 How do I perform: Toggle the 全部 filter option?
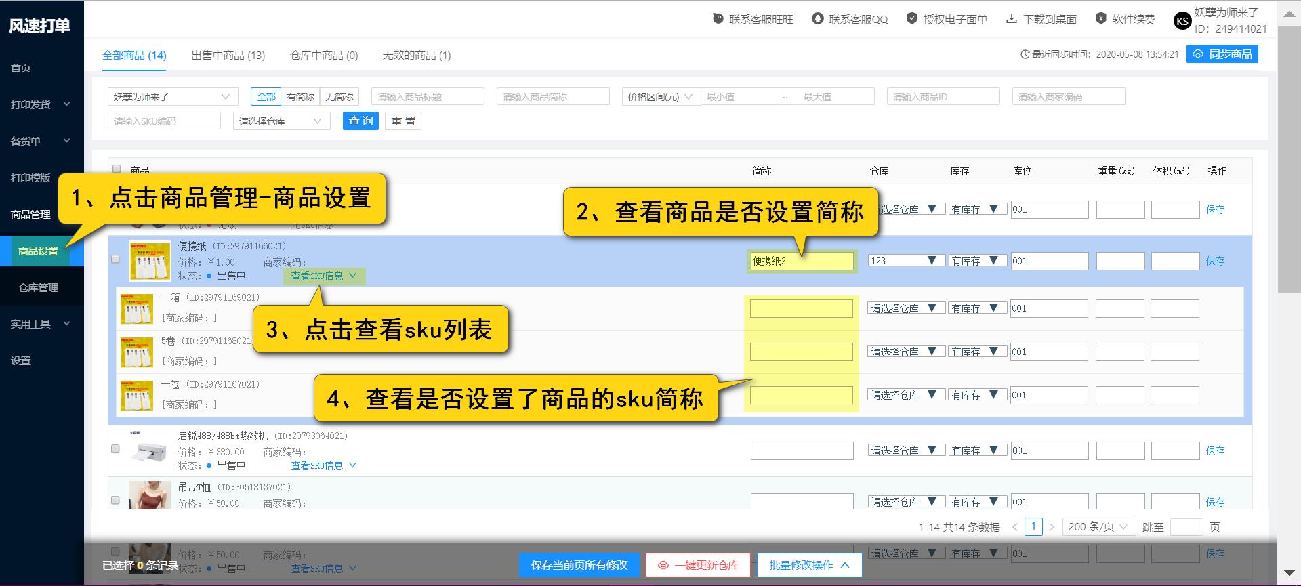pos(266,97)
